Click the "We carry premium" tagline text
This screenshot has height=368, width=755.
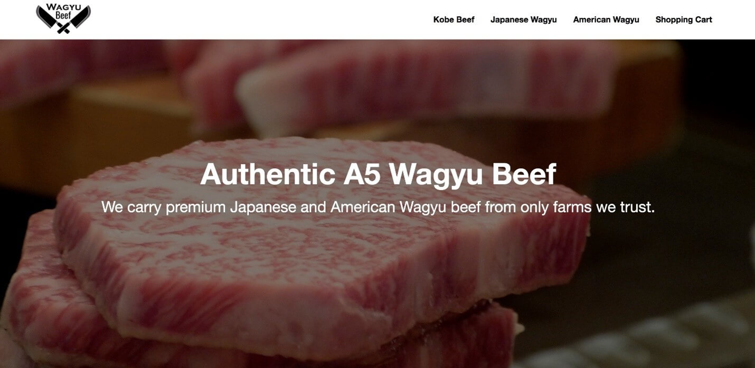(x=378, y=207)
